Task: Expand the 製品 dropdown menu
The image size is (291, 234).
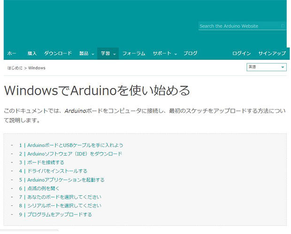Action: [x=87, y=53]
